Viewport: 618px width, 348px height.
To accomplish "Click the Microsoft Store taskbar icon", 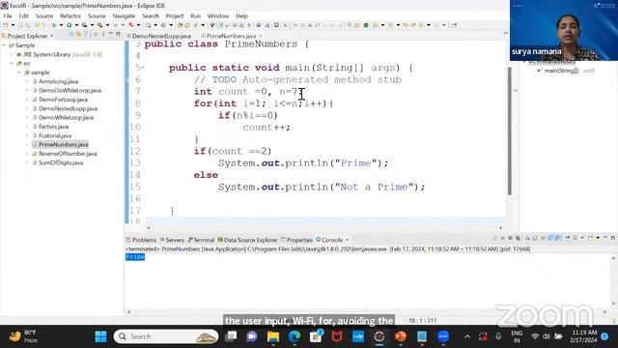I will coord(316,336).
